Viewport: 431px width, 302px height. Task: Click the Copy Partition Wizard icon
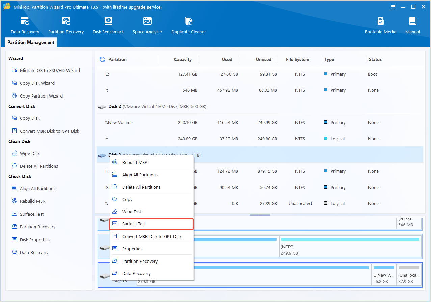[15, 96]
